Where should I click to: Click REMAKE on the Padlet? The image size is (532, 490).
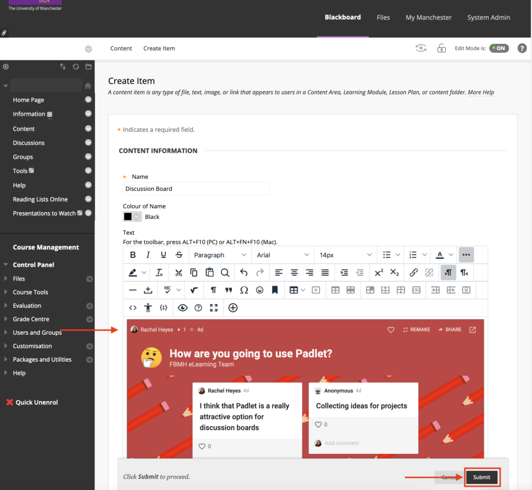[416, 330]
